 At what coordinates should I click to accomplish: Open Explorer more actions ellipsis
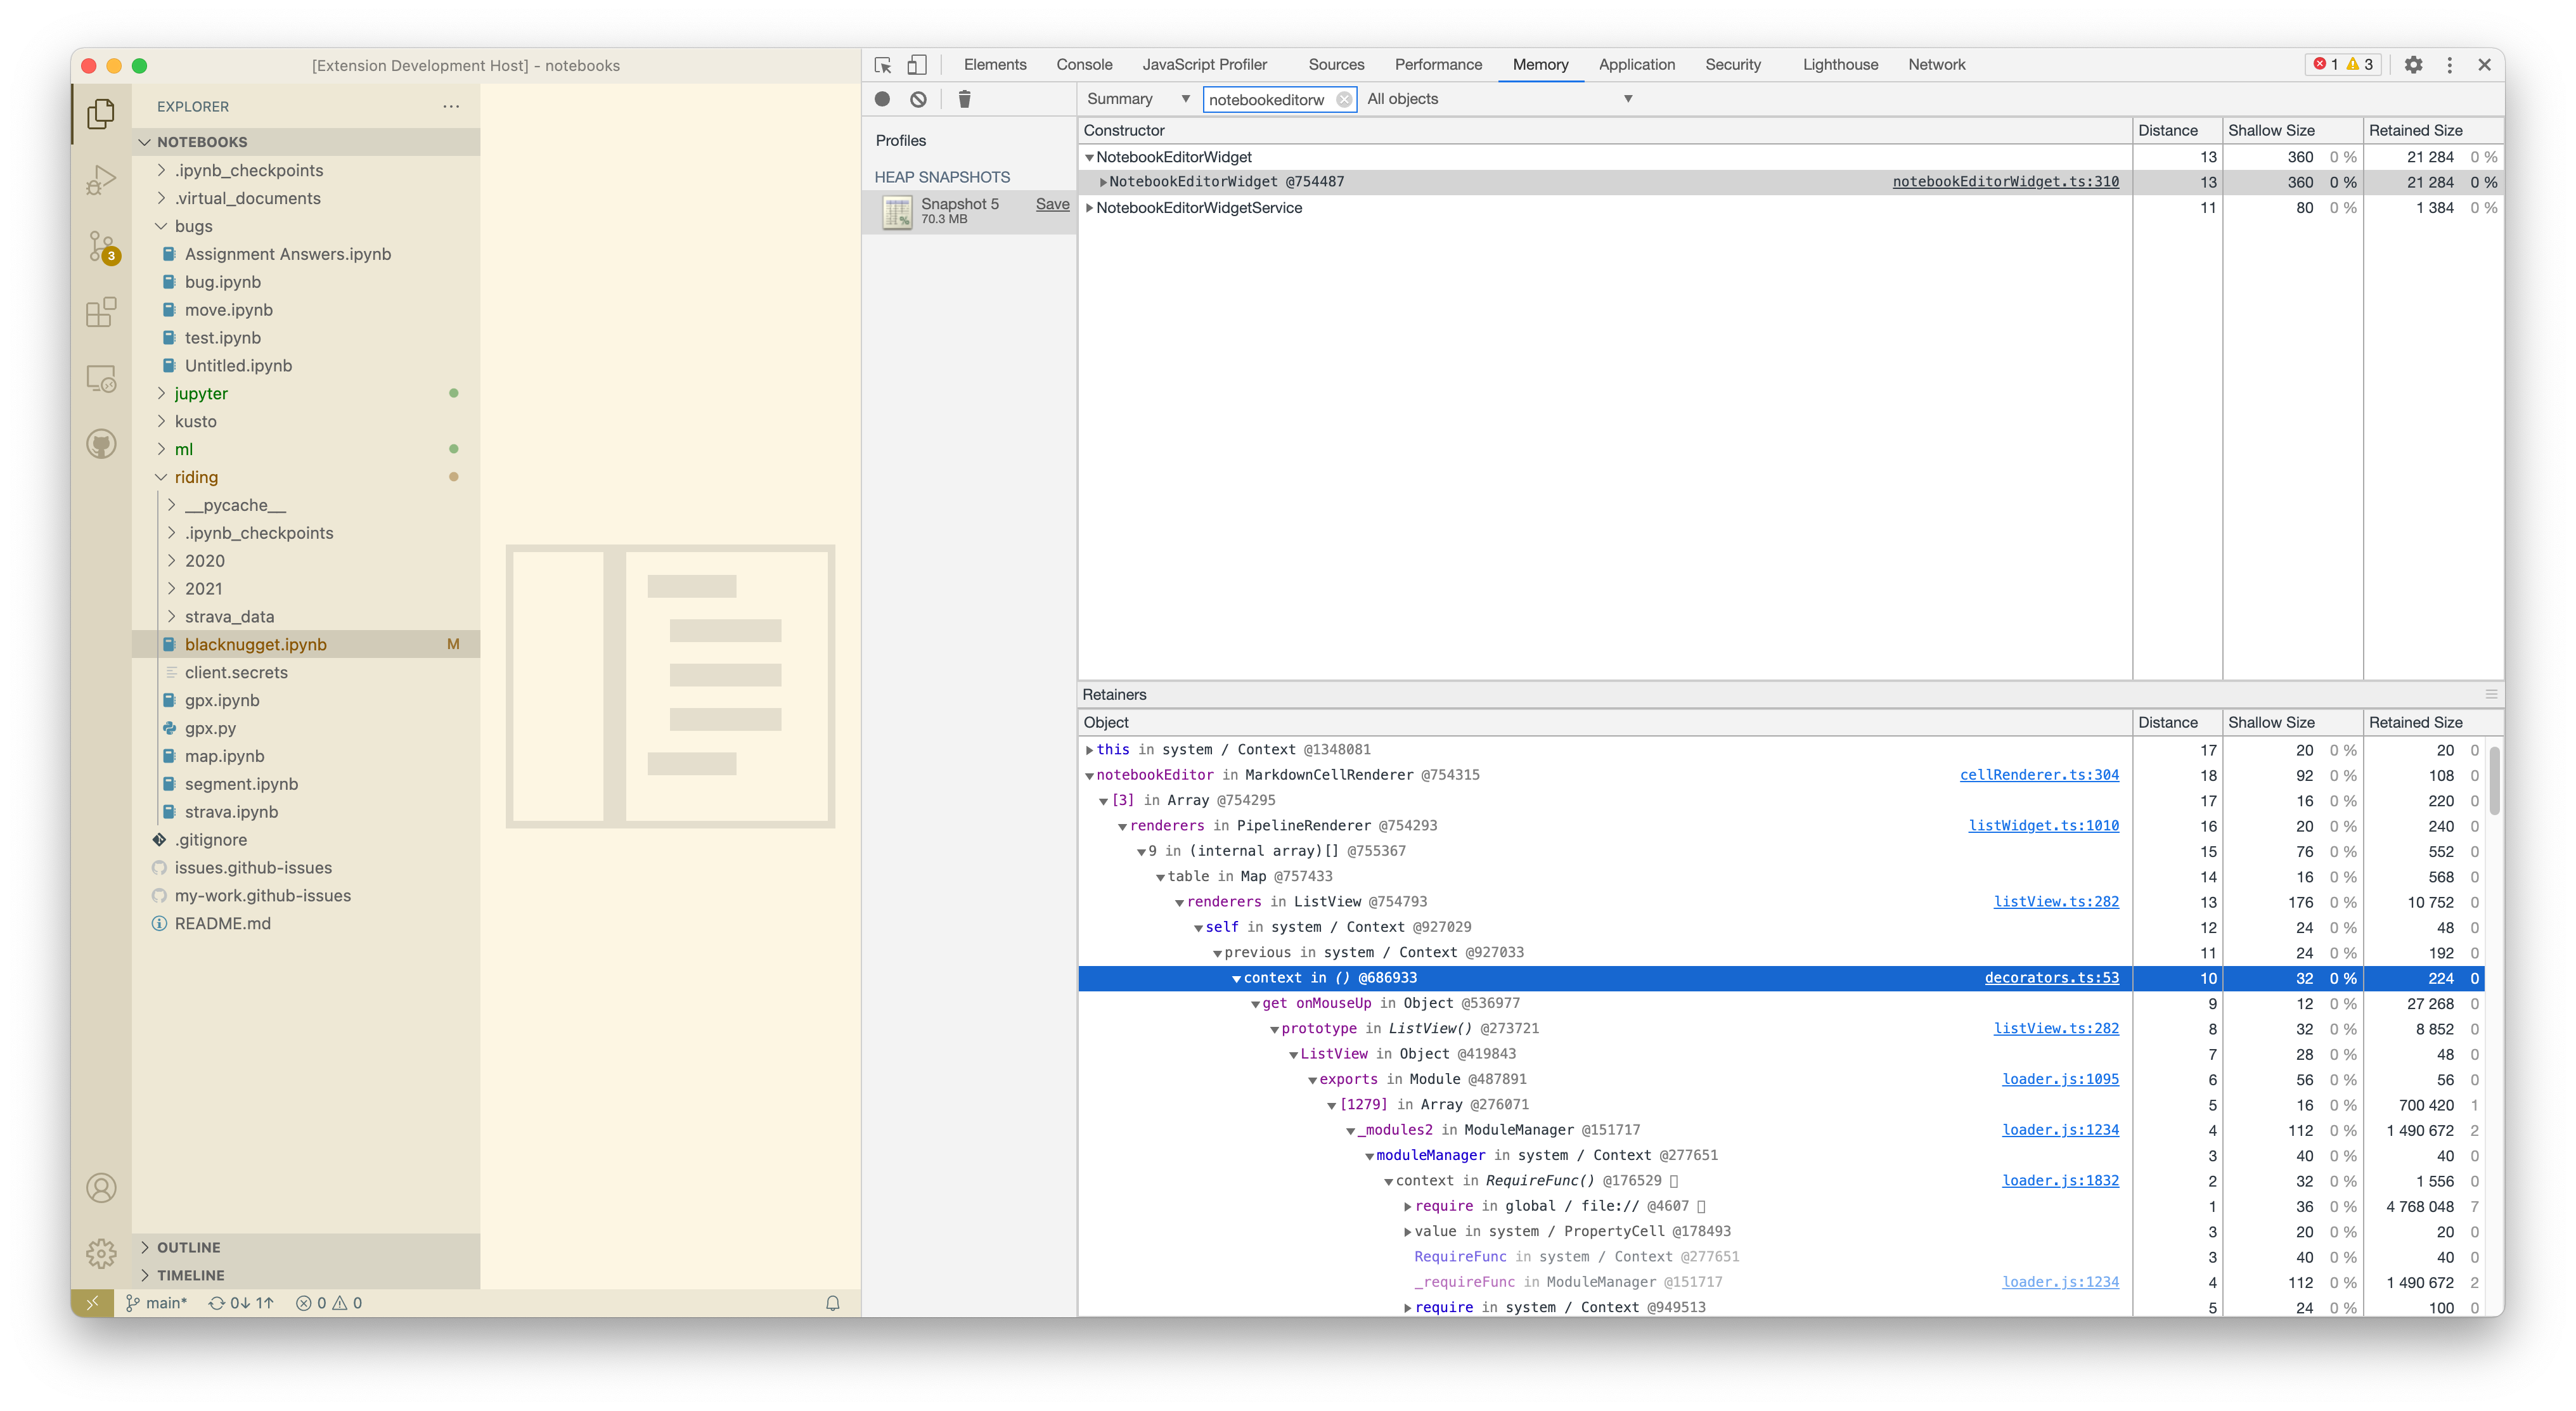(451, 106)
